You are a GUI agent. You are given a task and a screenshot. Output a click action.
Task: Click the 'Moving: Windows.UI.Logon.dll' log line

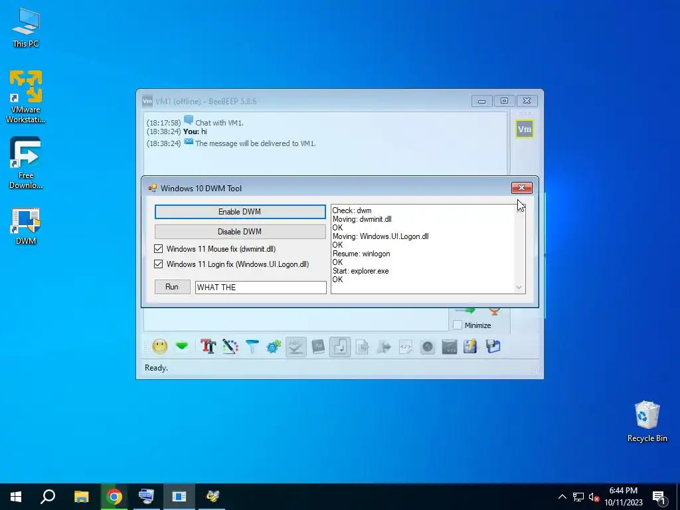tap(381, 236)
